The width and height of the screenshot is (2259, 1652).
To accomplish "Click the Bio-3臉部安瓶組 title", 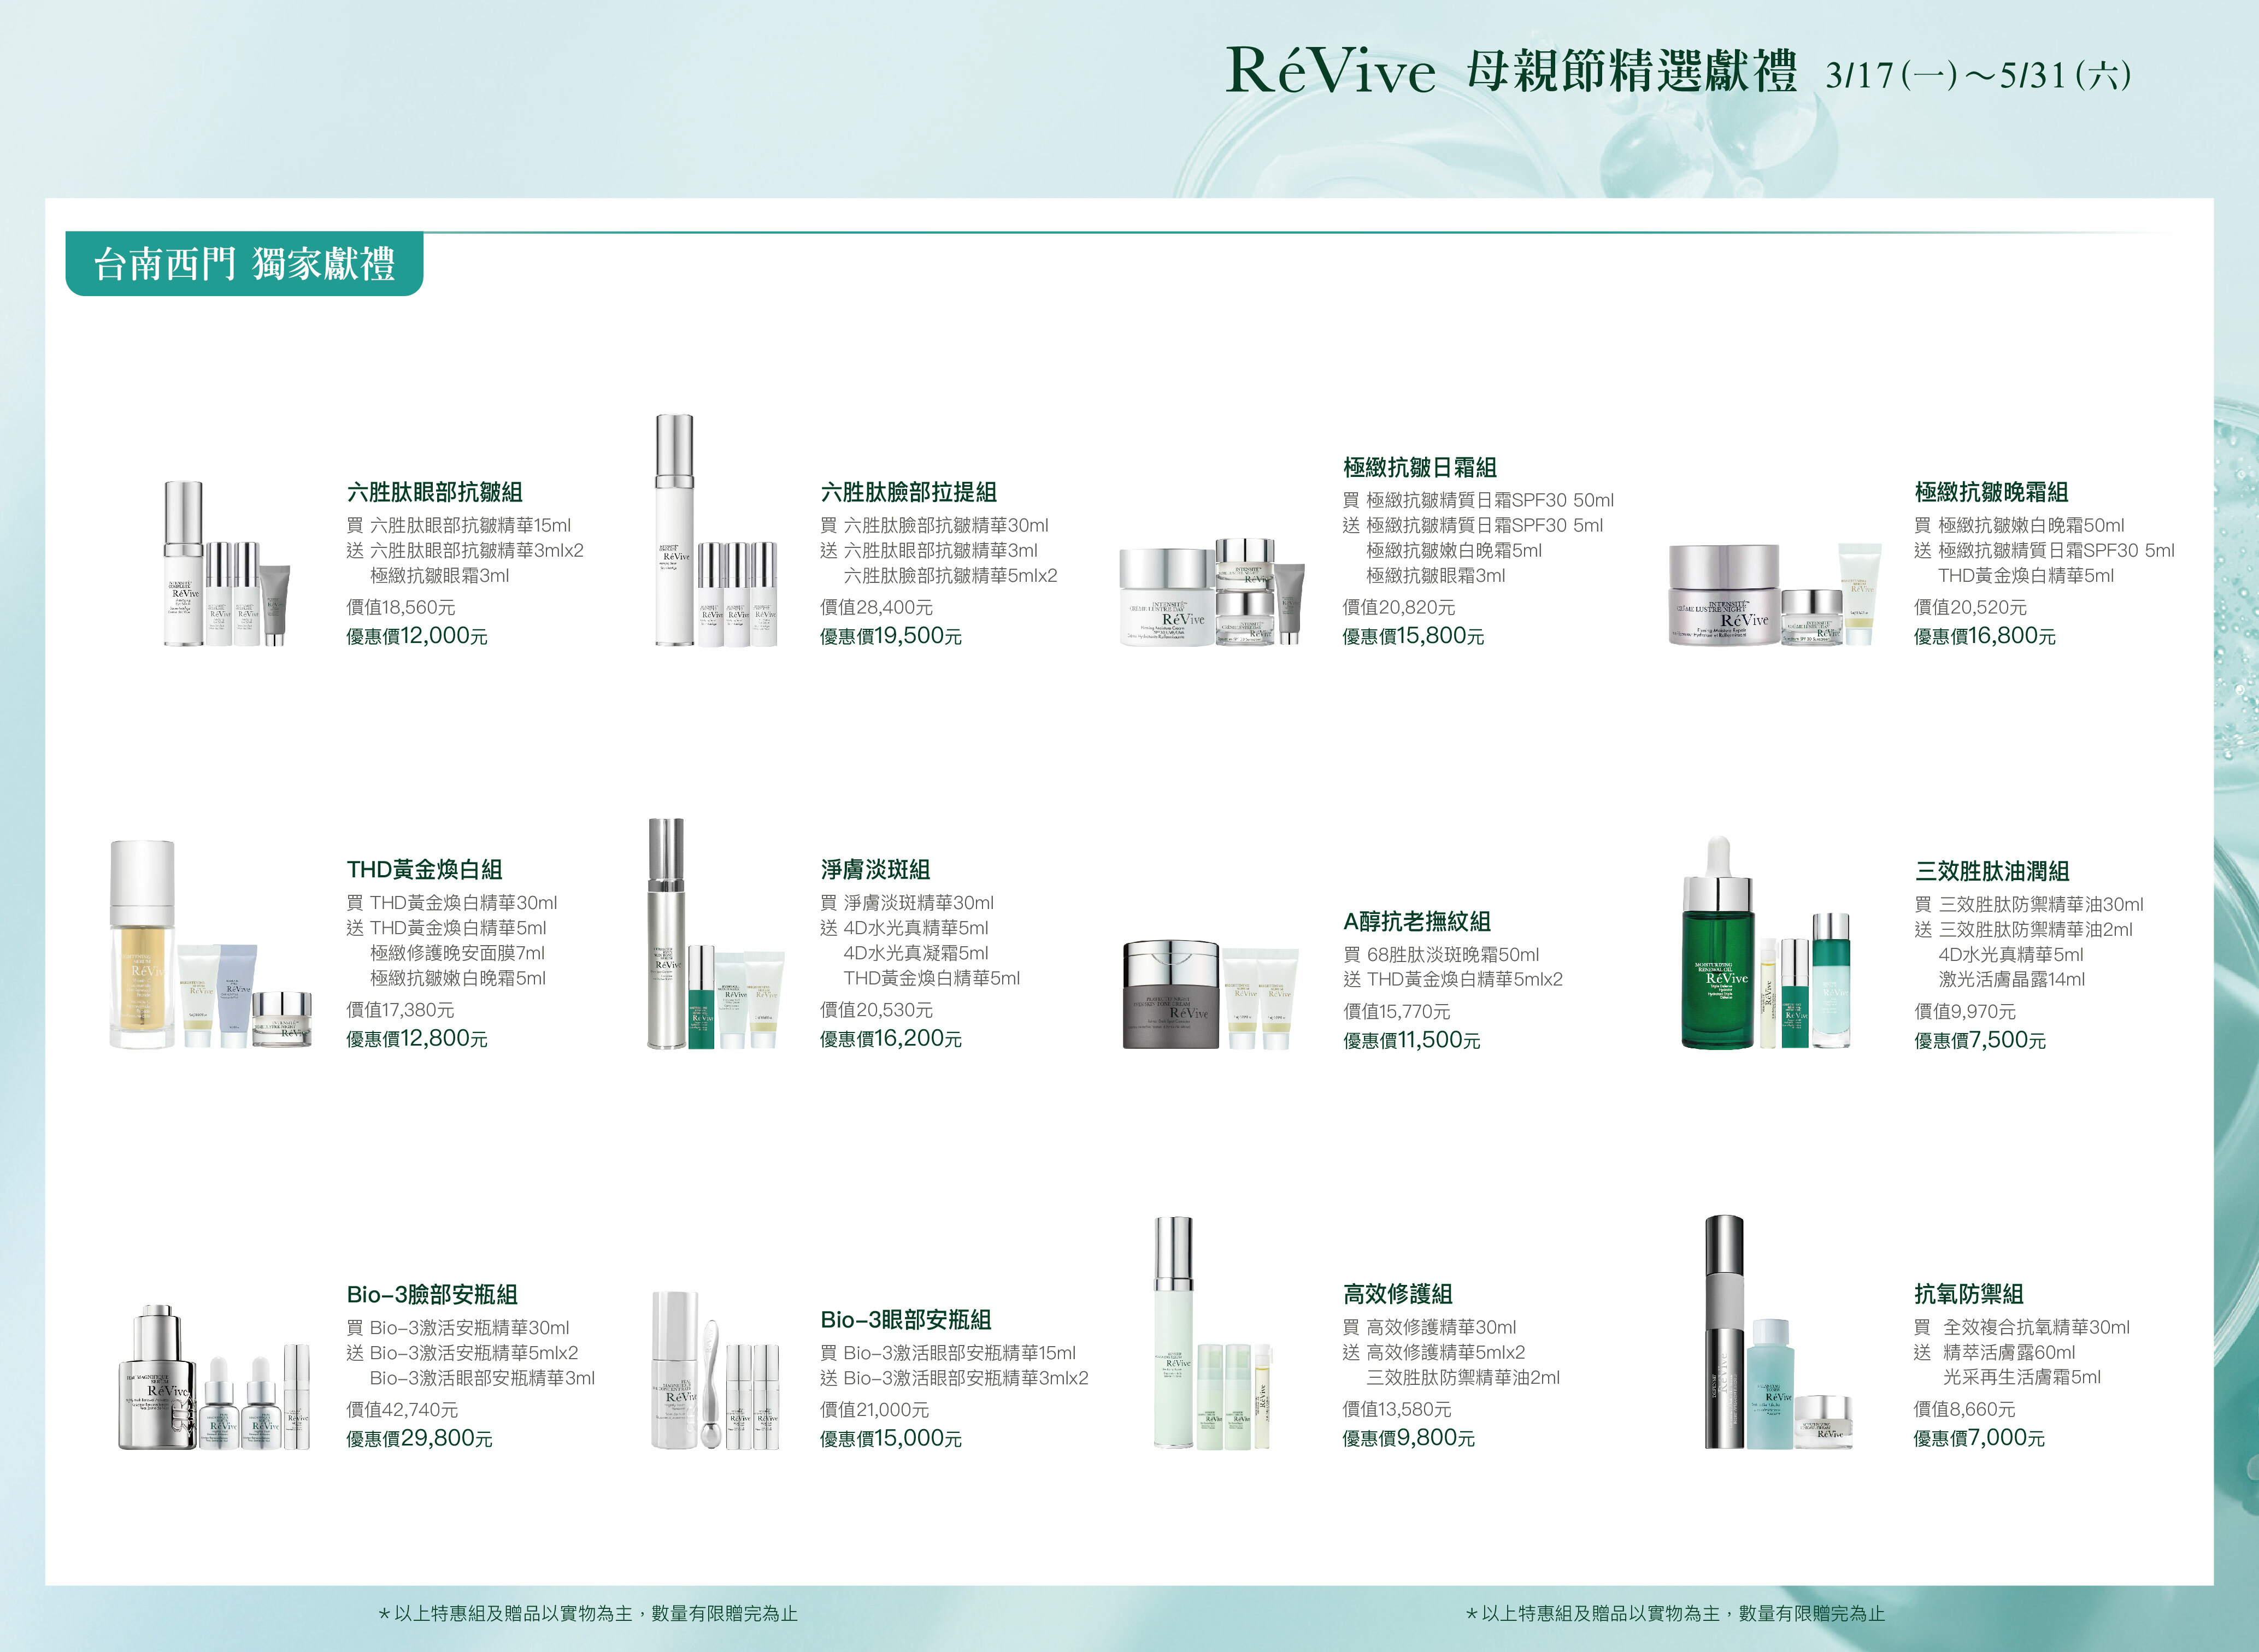I will coord(432,1295).
